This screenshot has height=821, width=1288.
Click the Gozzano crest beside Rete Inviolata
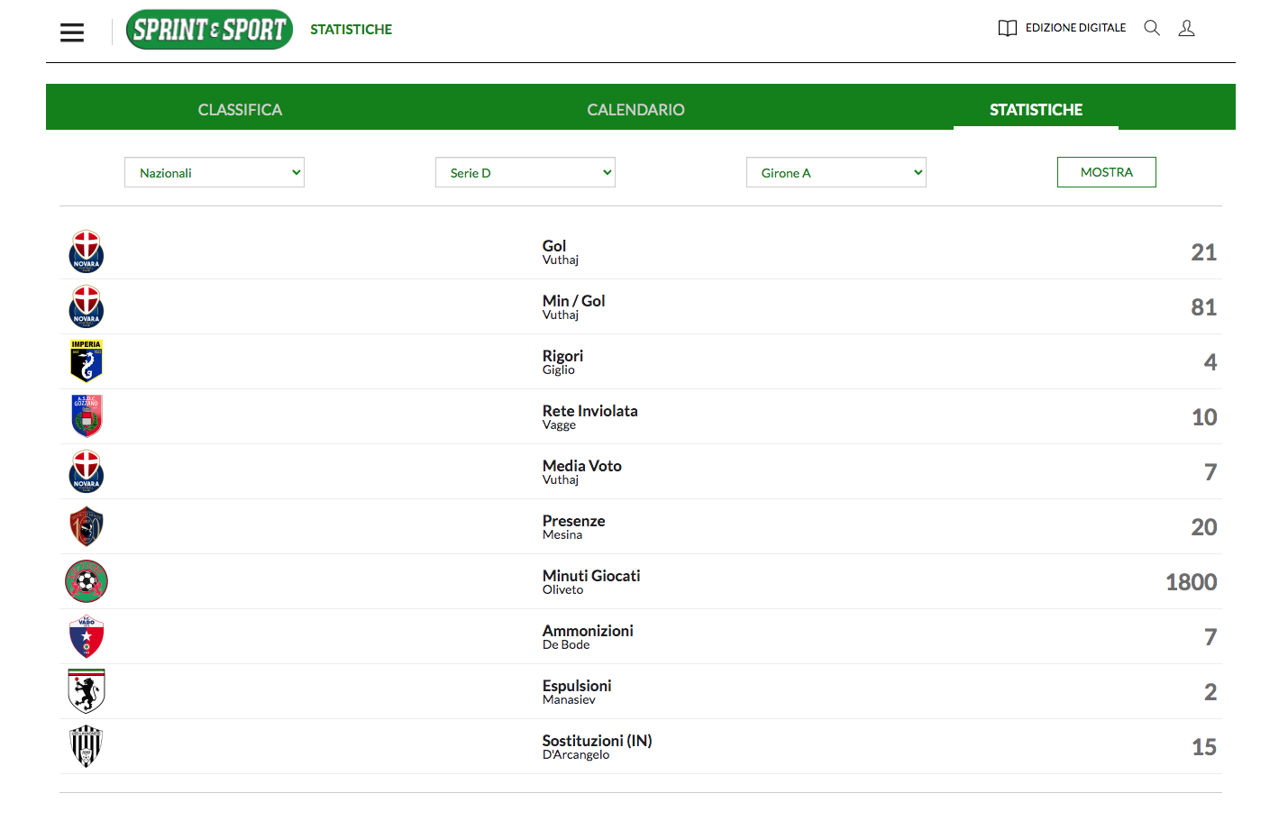tap(87, 416)
